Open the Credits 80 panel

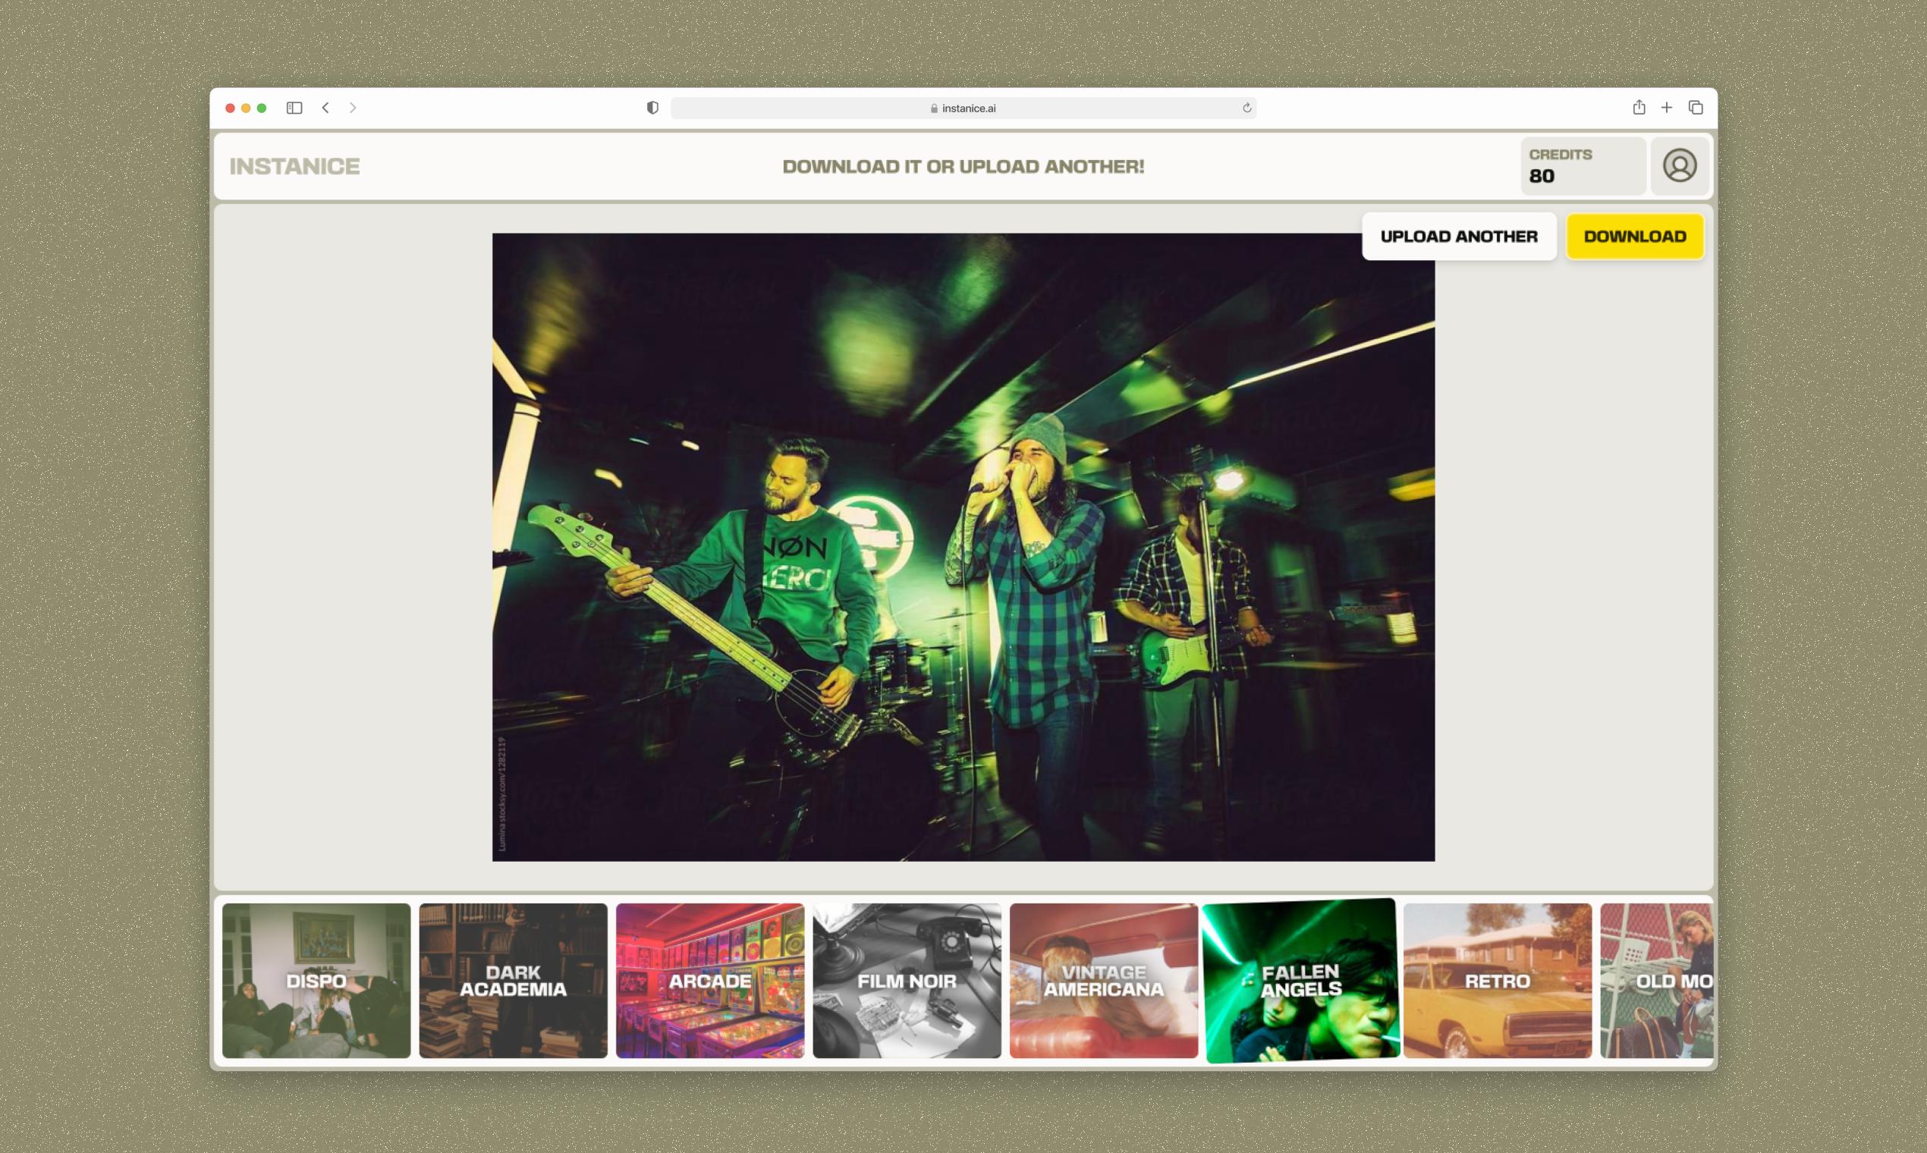[1582, 165]
